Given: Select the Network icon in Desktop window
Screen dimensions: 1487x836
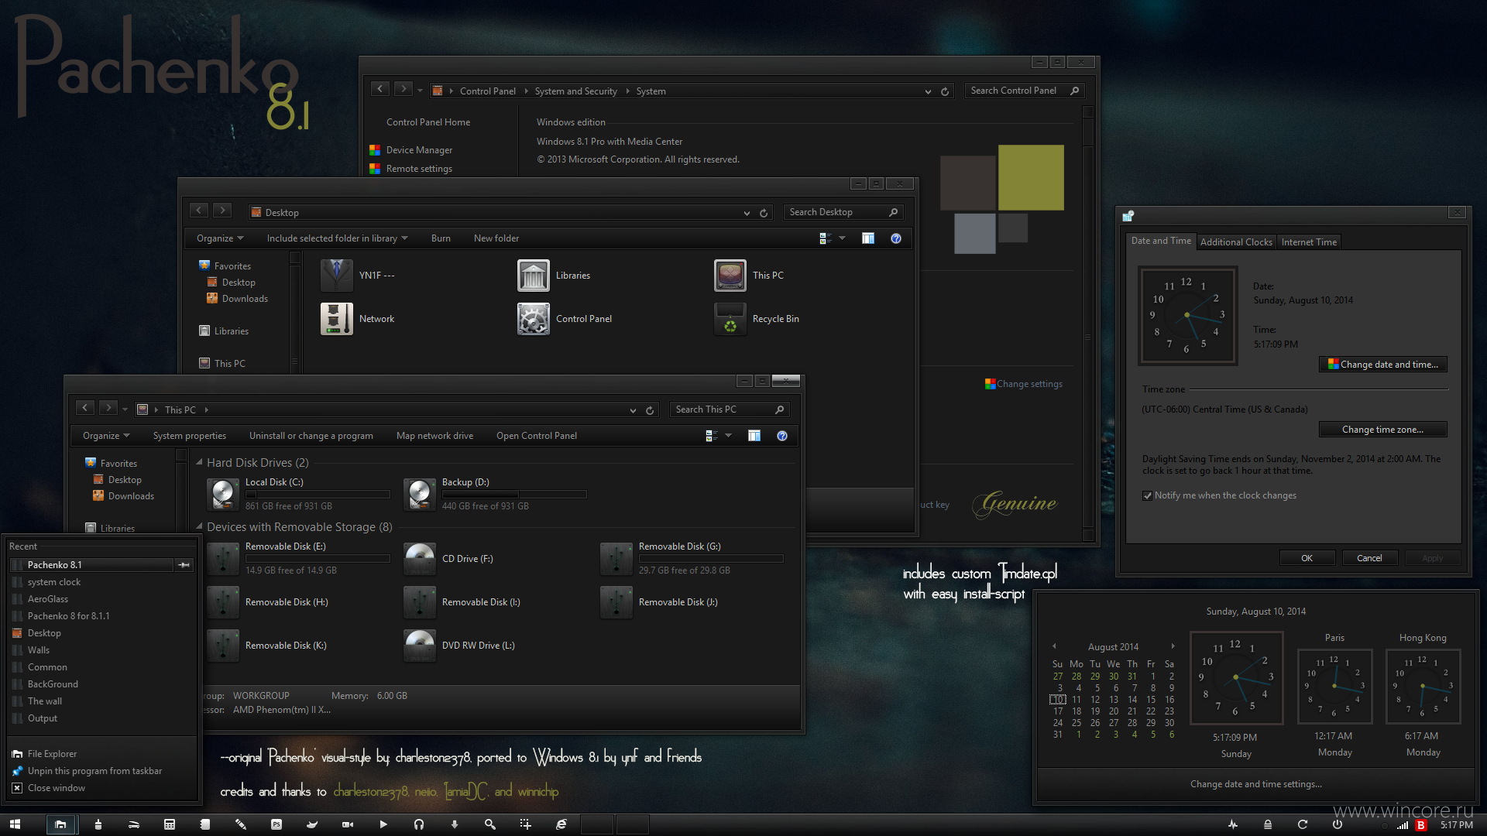Looking at the screenshot, I should point(337,319).
